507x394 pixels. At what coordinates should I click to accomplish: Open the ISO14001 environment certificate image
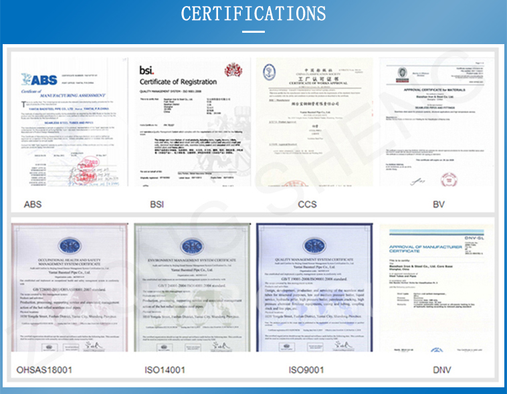coord(193,287)
